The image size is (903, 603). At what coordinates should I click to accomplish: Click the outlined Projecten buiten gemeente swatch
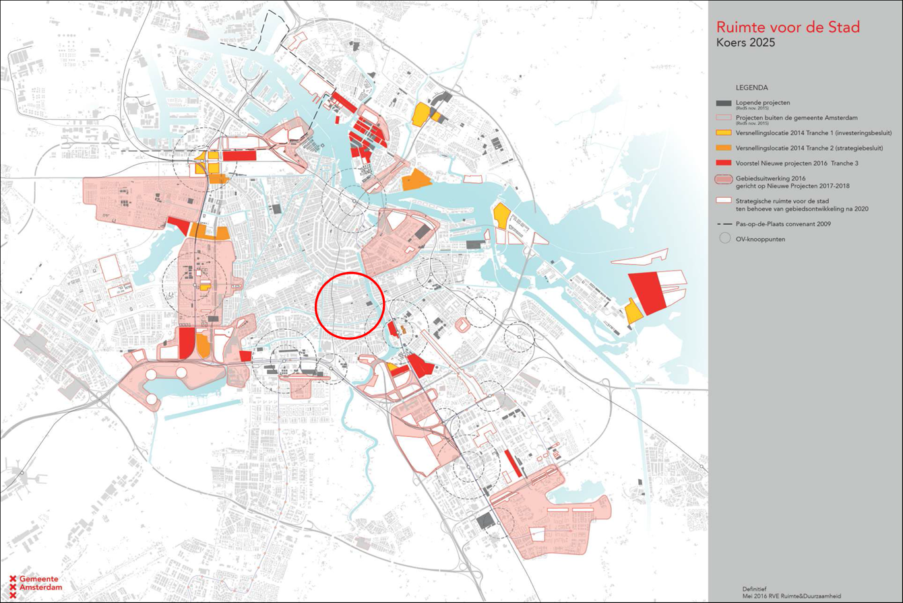pos(725,116)
